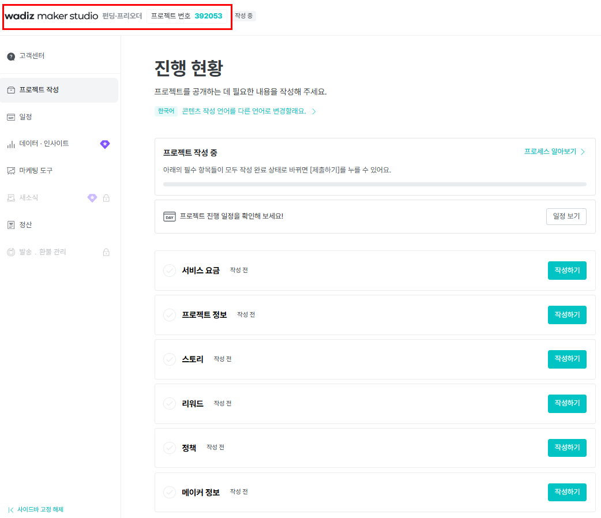This screenshot has width=601, height=518.
Task: Click the purple diamond badge beside 데이터·인사이트
Action: (104, 144)
